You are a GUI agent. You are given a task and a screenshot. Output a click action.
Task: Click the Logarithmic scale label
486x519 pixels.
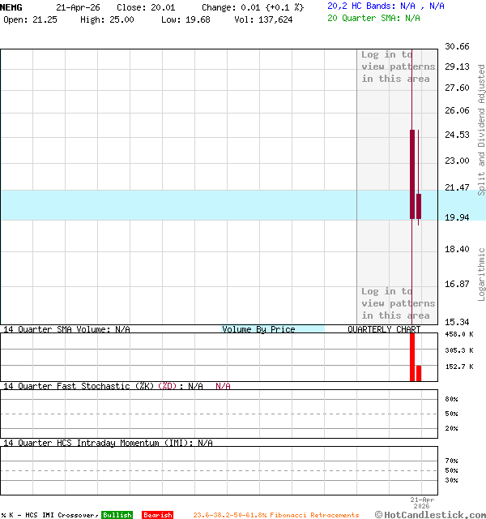(x=481, y=274)
